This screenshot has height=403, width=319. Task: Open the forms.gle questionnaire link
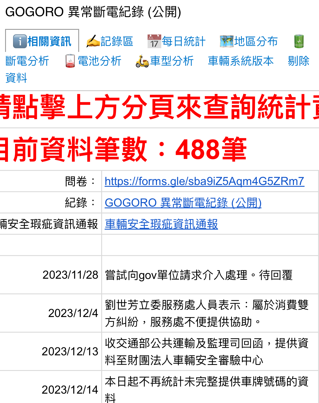204,181
